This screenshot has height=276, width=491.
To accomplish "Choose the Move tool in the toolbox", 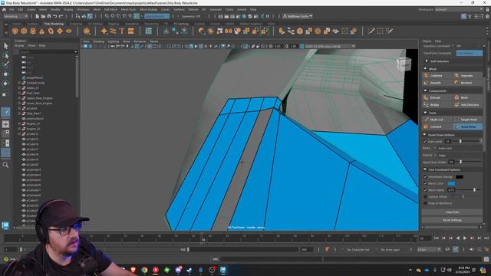I will point(5,74).
